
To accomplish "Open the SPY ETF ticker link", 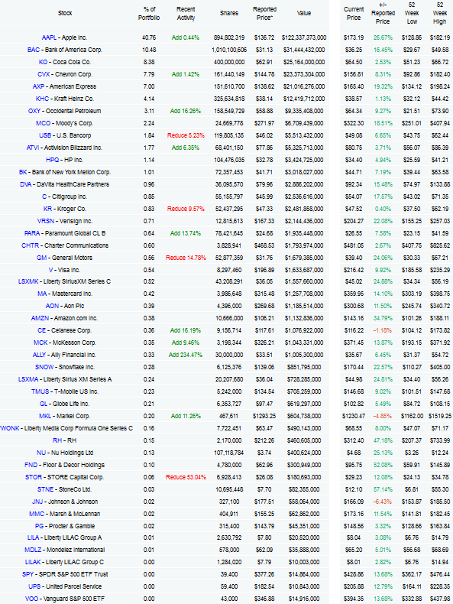I will point(28,574).
